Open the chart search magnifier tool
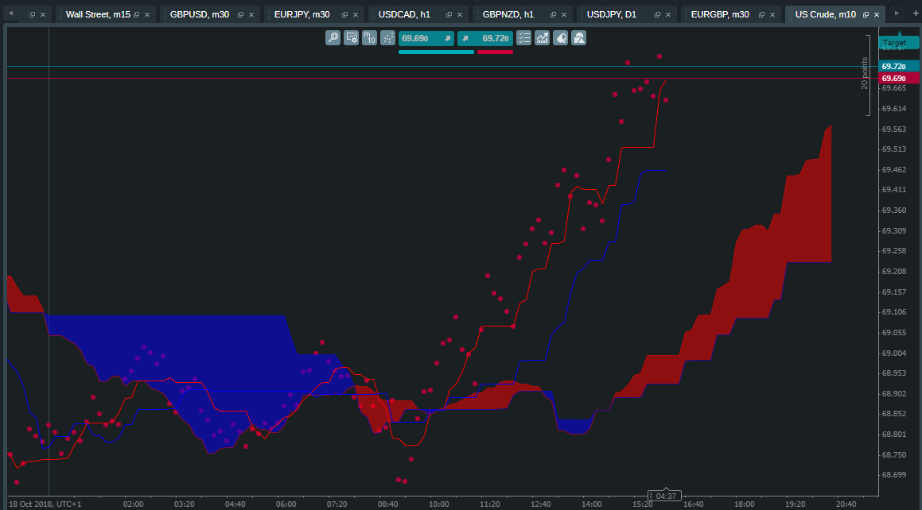Image resolution: width=922 pixels, height=510 pixels. pyautogui.click(x=333, y=37)
